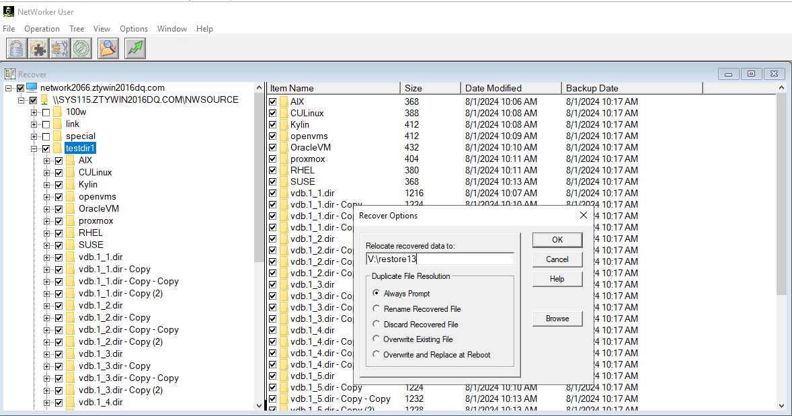Image resolution: width=792 pixels, height=416 pixels.
Task: Uncheck network2066.ztywin2016dq.com root checkbox
Action: pyautogui.click(x=20, y=88)
